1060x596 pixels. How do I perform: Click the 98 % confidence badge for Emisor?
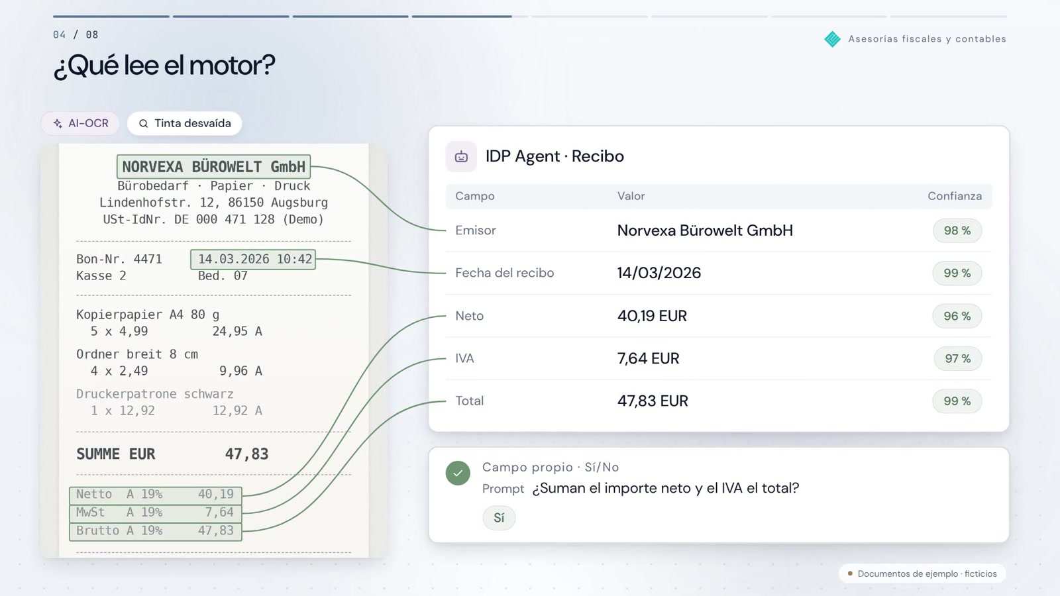(x=957, y=230)
